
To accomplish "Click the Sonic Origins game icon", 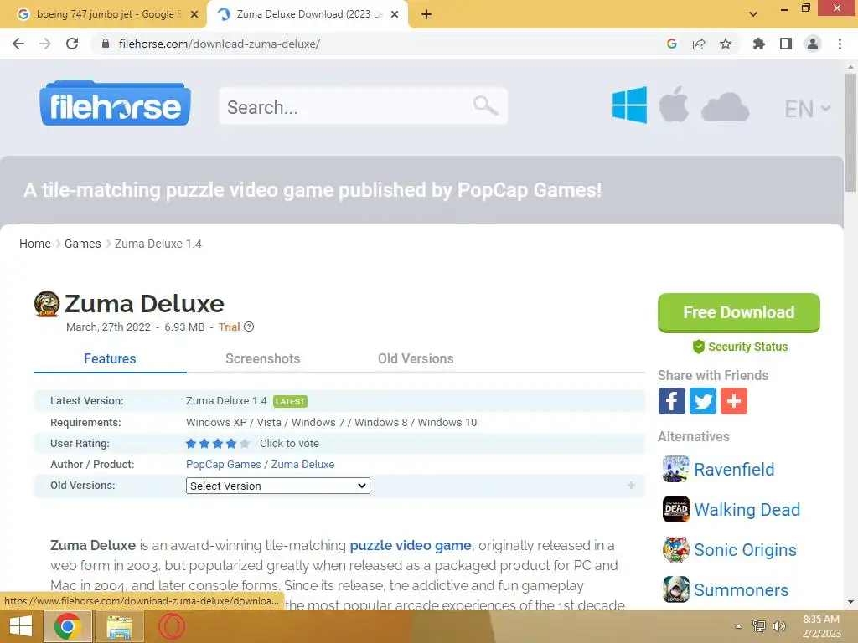I will [x=676, y=549].
